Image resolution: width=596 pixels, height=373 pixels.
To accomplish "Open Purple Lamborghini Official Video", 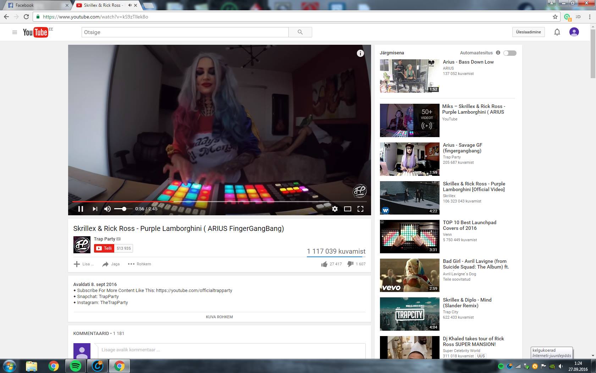I will 409,198.
